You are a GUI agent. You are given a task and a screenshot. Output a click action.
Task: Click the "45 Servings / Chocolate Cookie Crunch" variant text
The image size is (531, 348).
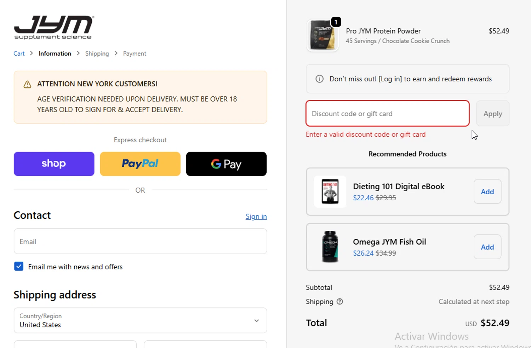[x=398, y=41]
